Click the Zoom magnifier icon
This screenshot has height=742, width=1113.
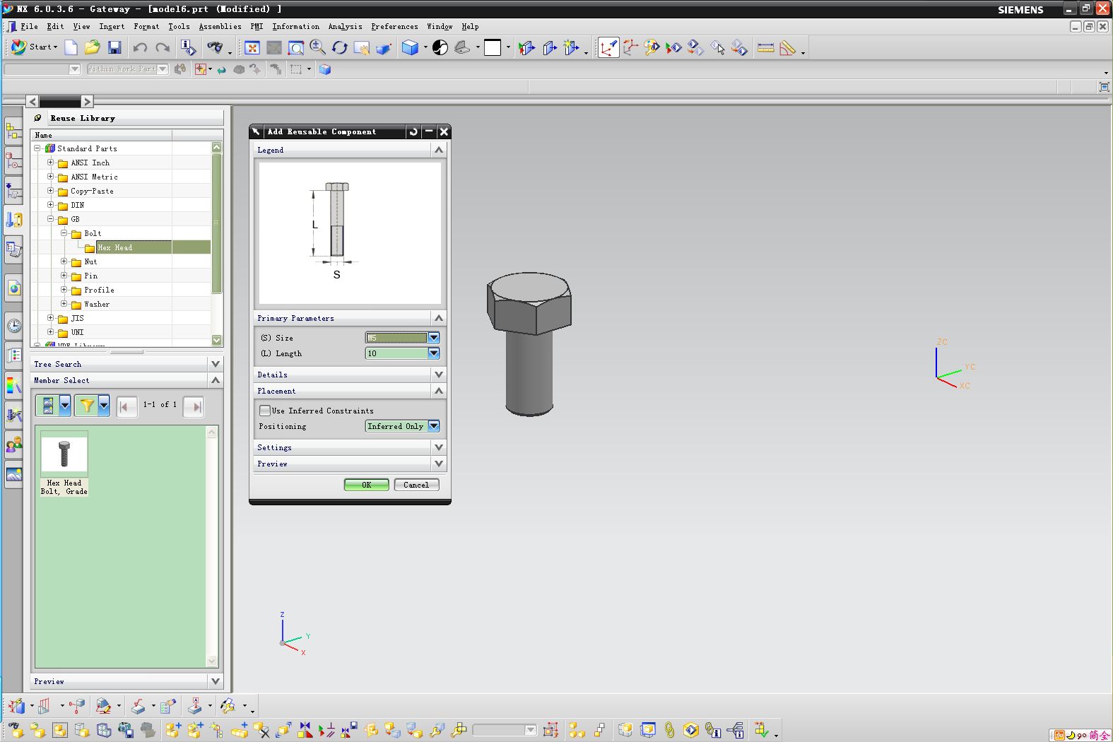(317, 47)
